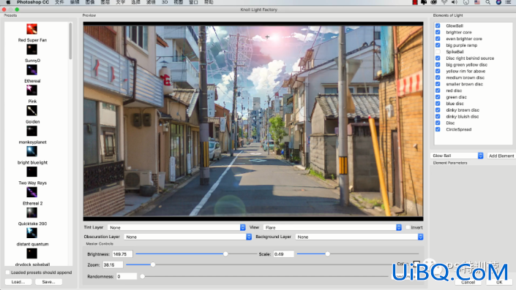Click the Brightness slider handle

[x=225, y=254]
